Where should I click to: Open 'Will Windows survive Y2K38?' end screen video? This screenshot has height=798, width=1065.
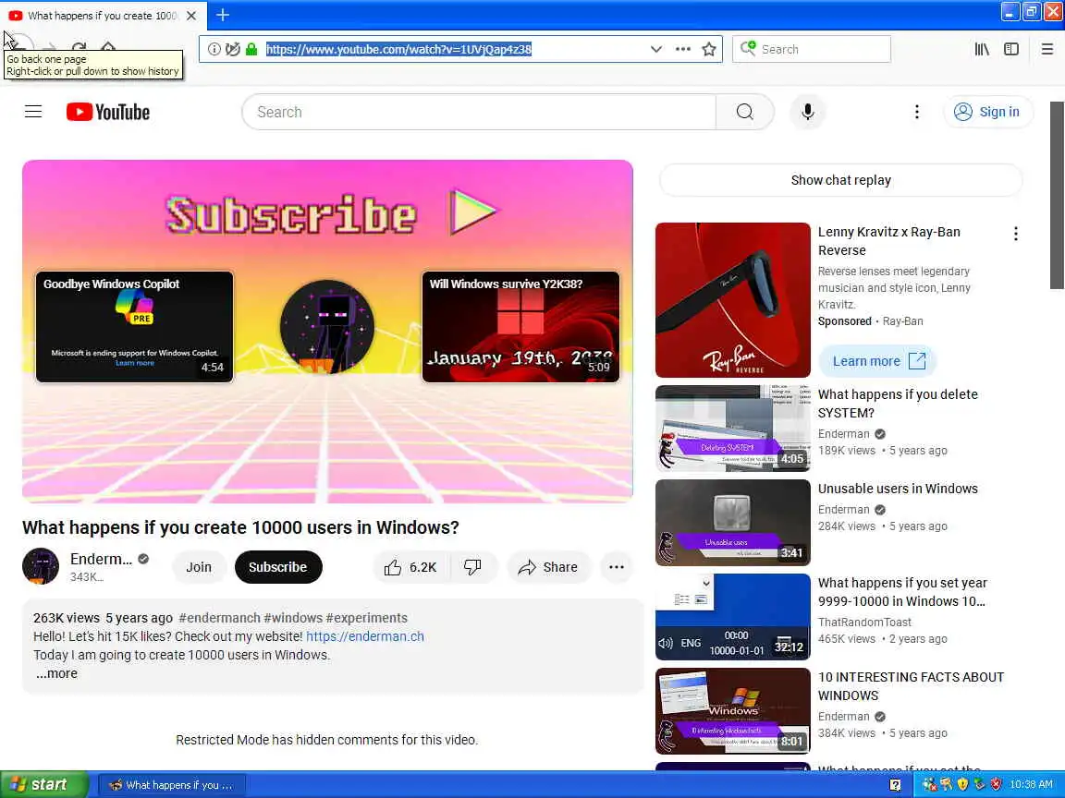(x=520, y=327)
